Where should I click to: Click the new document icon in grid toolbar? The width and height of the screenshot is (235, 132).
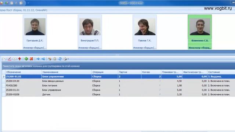tap(4, 59)
